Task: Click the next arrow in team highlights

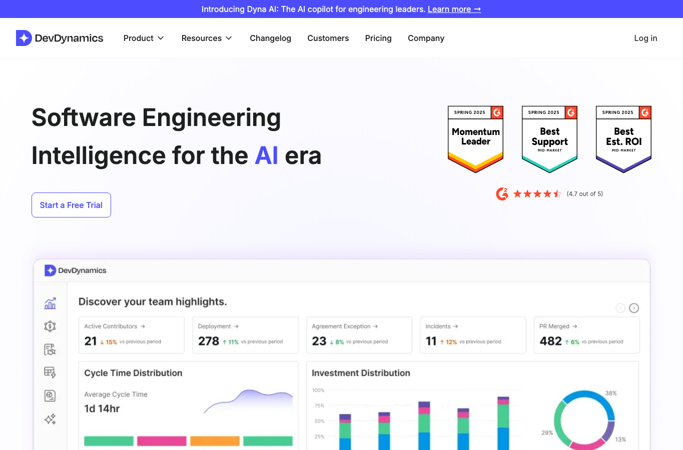Action: click(x=634, y=308)
